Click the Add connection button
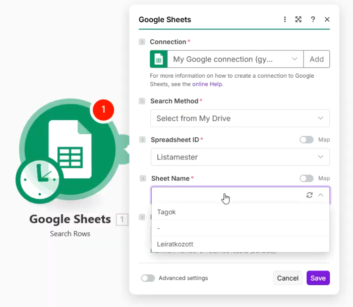The width and height of the screenshot is (353, 307). (x=316, y=59)
